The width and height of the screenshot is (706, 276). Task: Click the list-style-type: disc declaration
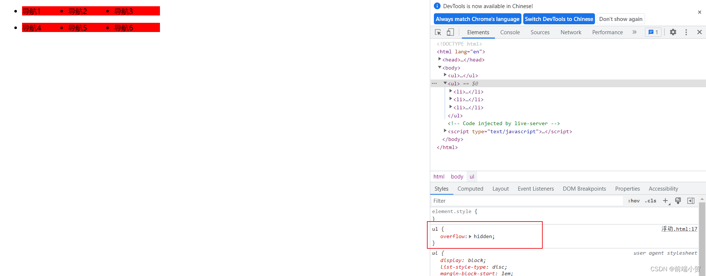(x=474, y=267)
